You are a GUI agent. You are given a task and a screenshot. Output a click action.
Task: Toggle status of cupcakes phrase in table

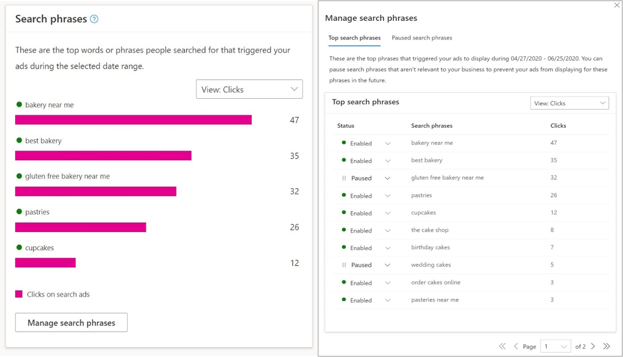388,213
